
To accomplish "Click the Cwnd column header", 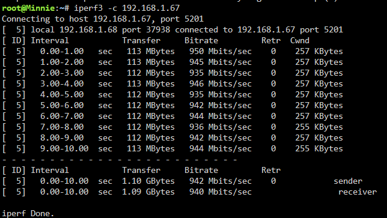I will click(300, 40).
